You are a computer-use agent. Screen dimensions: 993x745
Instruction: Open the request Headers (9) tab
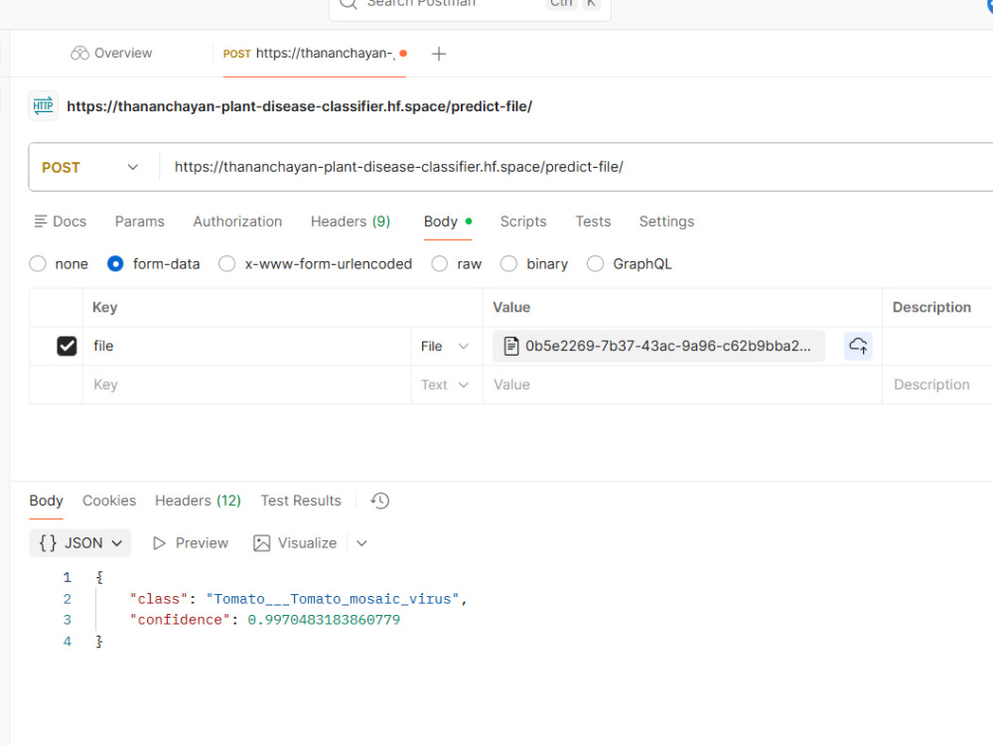[x=351, y=222]
